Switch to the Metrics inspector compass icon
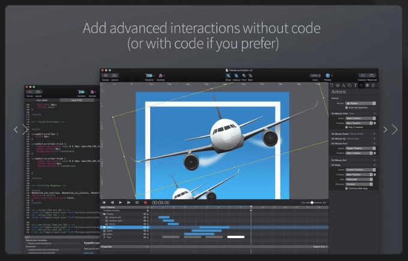 pos(344,85)
